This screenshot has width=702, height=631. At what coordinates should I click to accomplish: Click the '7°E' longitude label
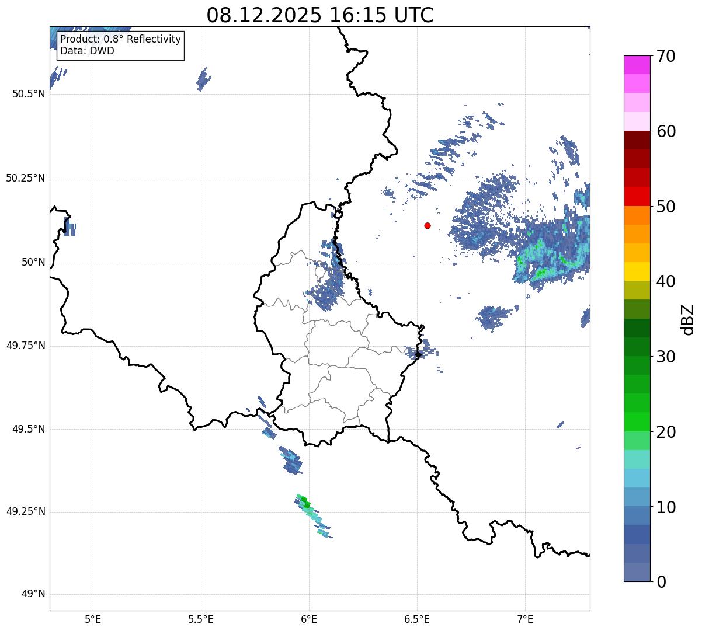[525, 619]
